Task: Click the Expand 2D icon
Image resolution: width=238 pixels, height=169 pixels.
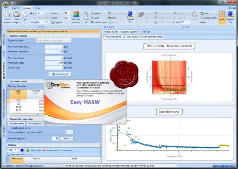Action: (x=130, y=14)
